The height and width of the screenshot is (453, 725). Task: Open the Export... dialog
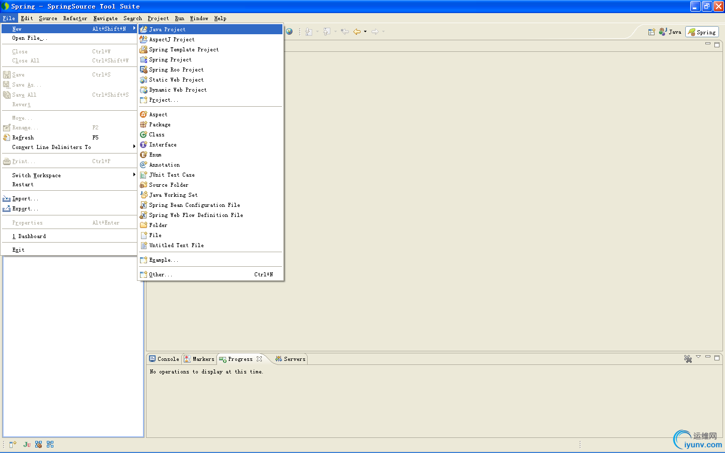69,208
